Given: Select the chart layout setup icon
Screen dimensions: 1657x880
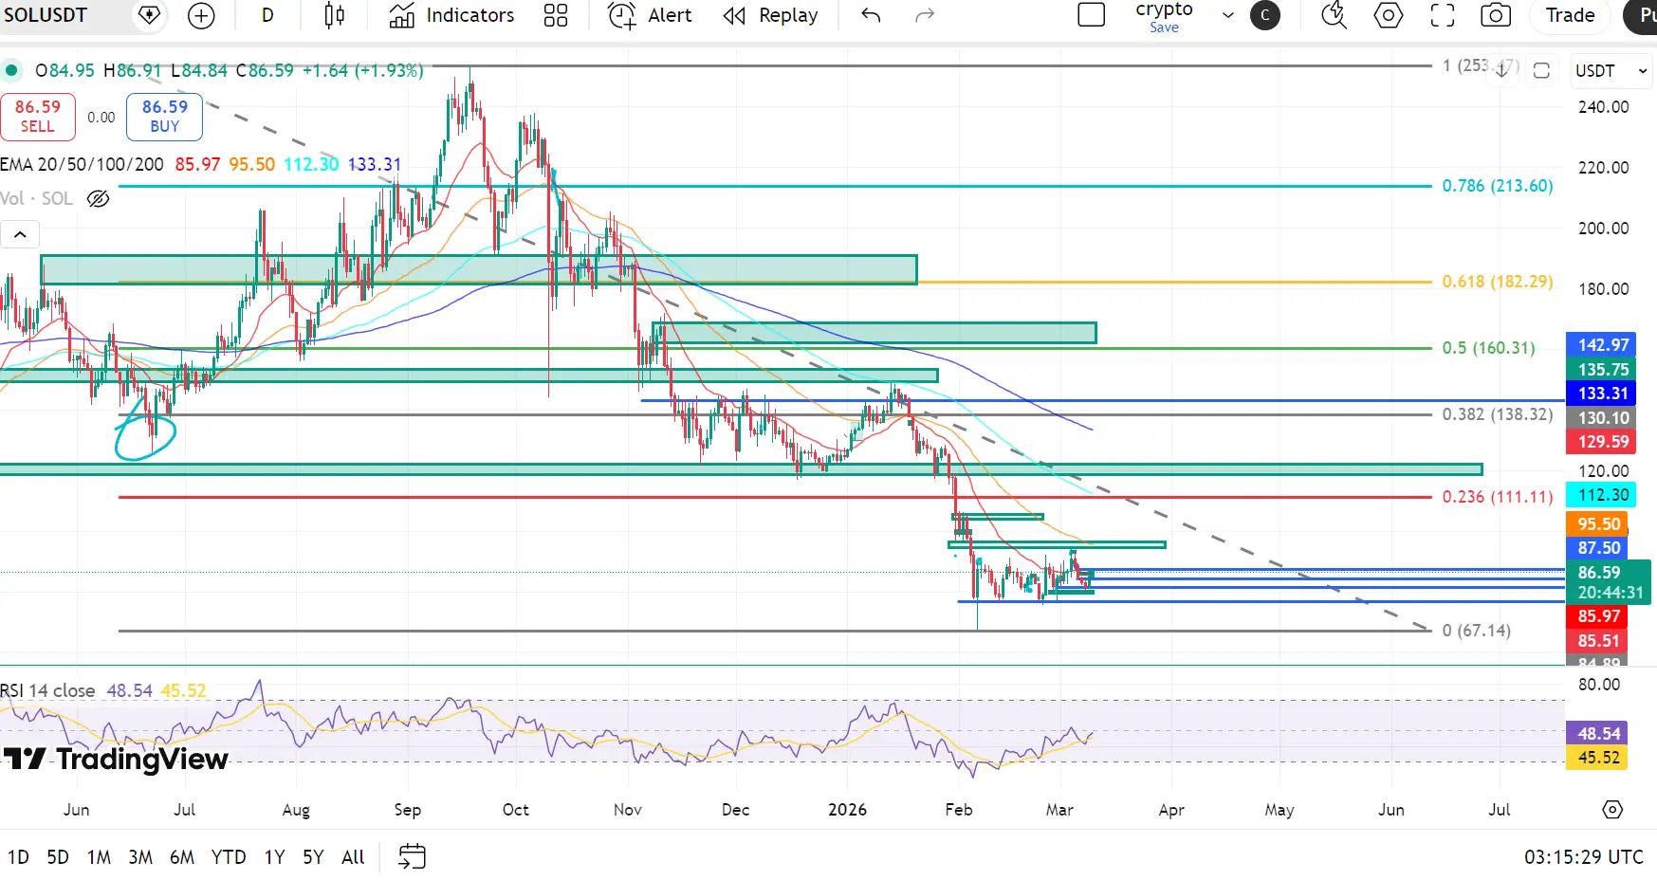Looking at the screenshot, I should click(1092, 15).
